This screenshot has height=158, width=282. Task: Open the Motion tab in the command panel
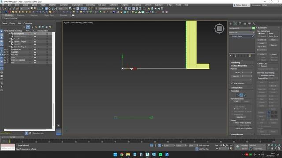[x=245, y=24]
